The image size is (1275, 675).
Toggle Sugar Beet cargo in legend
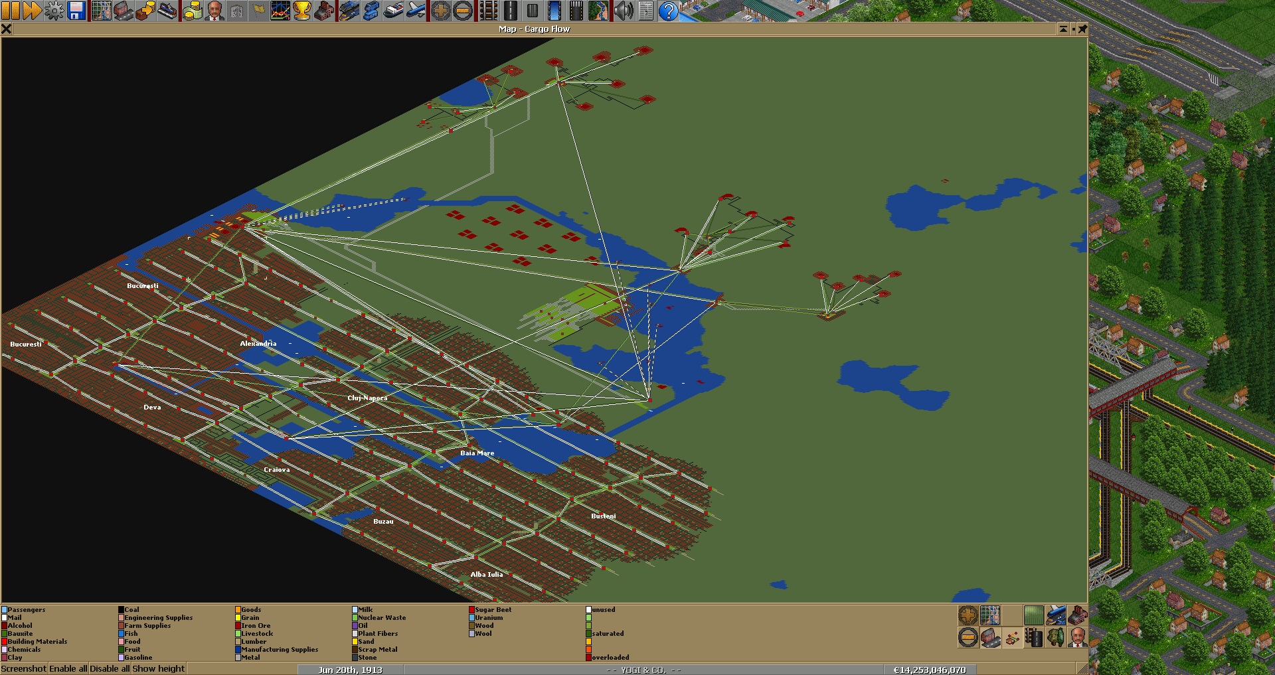(490, 609)
